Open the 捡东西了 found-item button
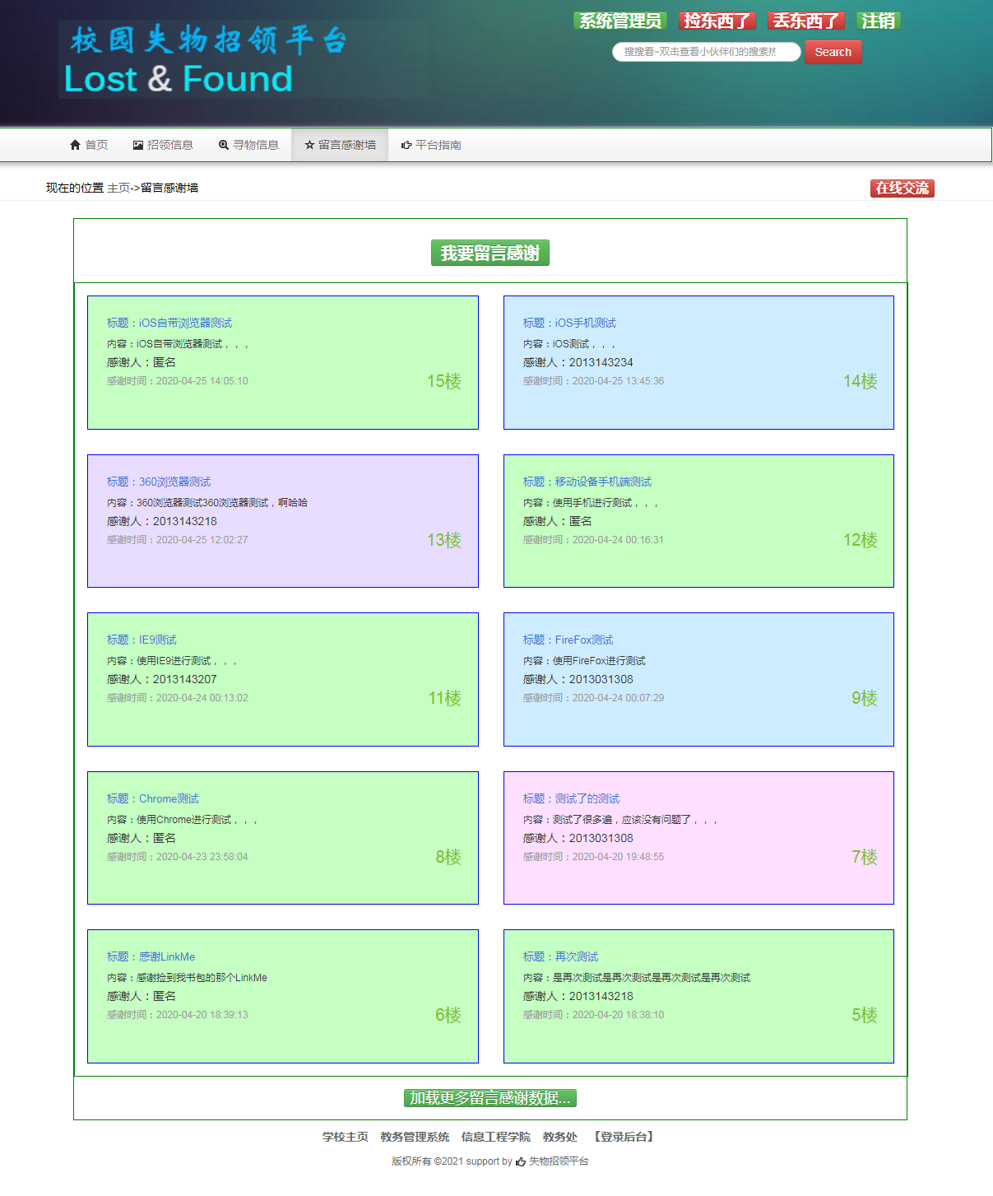This screenshot has width=993, height=1196. (x=717, y=21)
